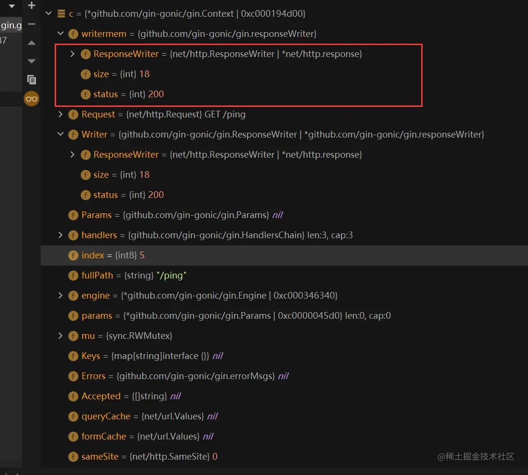528x475 pixels.
Task: Click the field icon beside Params
Action: coord(73,215)
